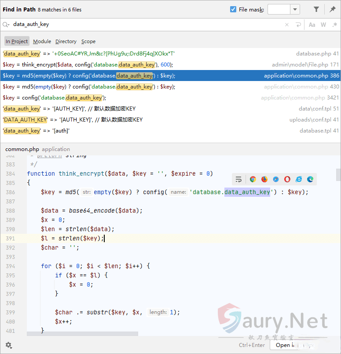Expand the File mask dropdown arrow
The height and width of the screenshot is (354, 341).
295,9
